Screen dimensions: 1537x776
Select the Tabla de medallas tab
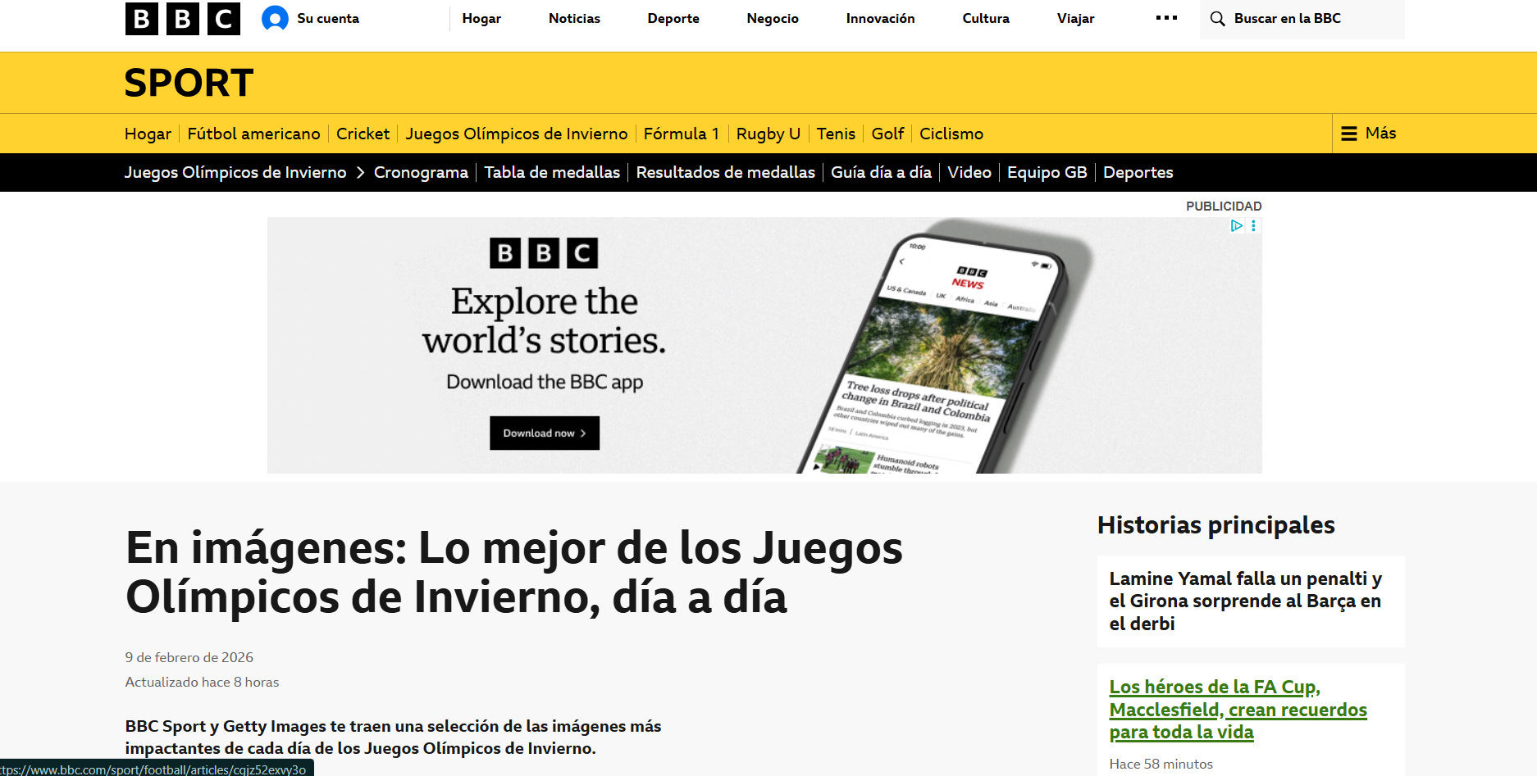click(x=551, y=173)
